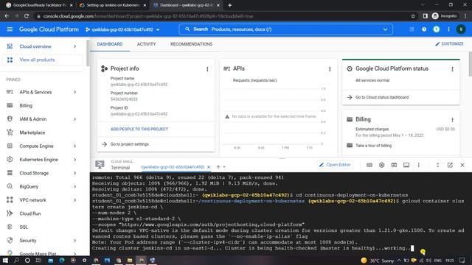Screen dimensions: 472x265
Task: Open Project info card options menu
Action: pos(207,69)
